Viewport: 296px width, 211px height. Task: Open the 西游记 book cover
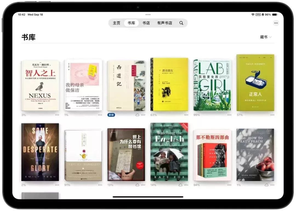pyautogui.click(x=126, y=86)
